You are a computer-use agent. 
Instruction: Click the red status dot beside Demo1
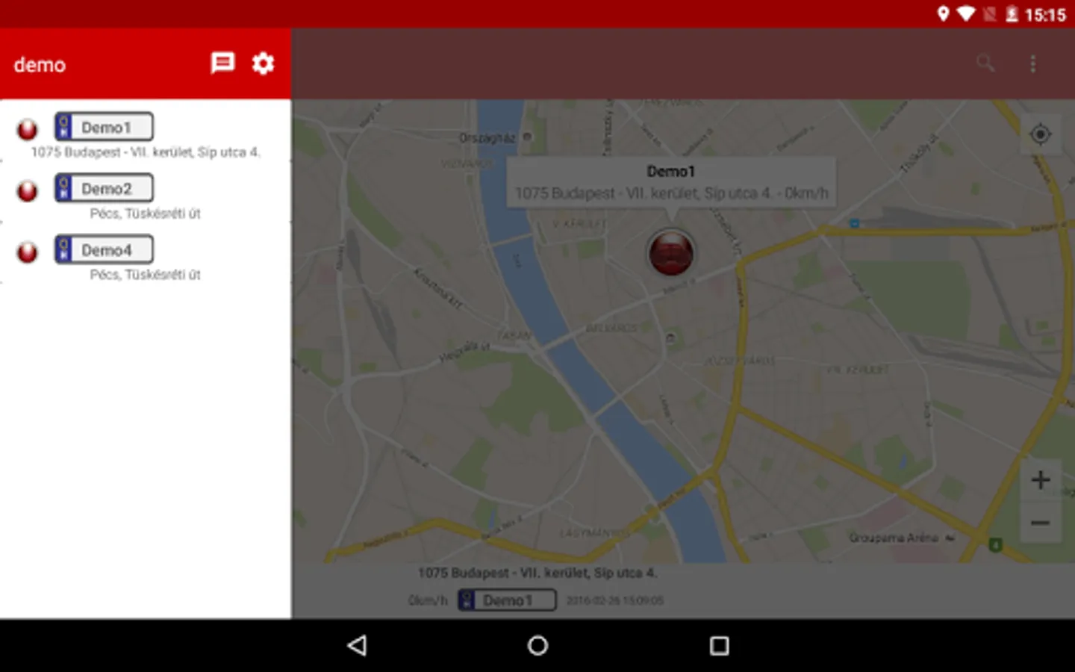click(x=28, y=129)
